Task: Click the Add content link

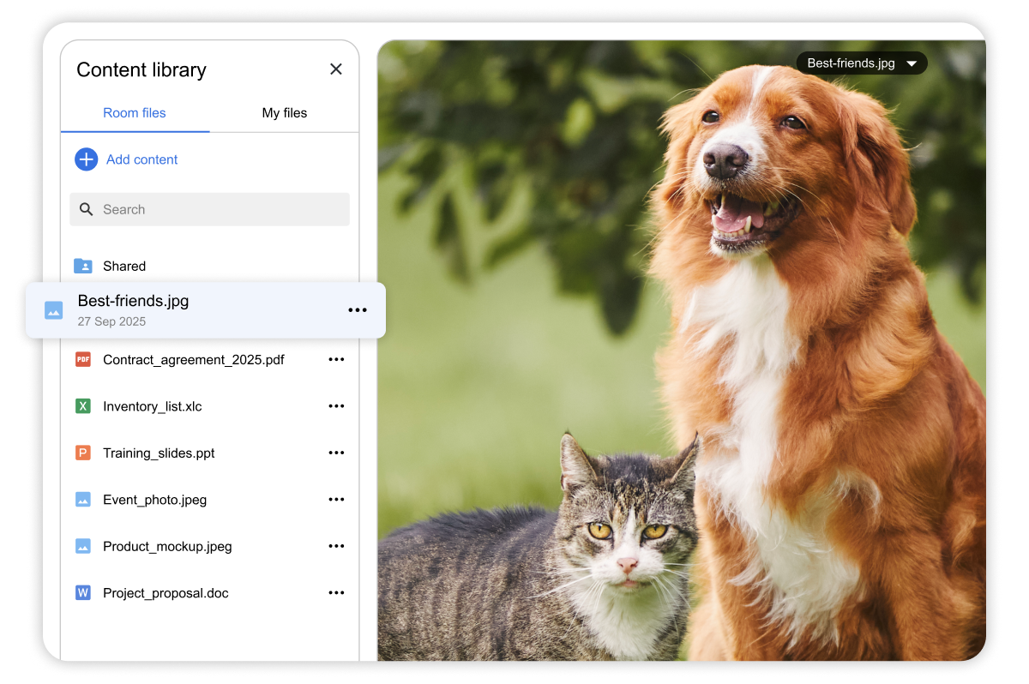Action: 142,159
